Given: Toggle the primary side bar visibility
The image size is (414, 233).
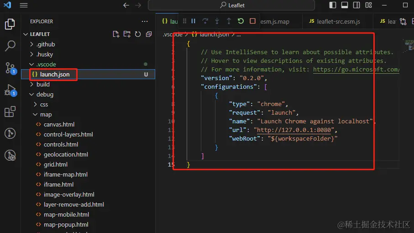Looking at the screenshot, I should coord(333,5).
